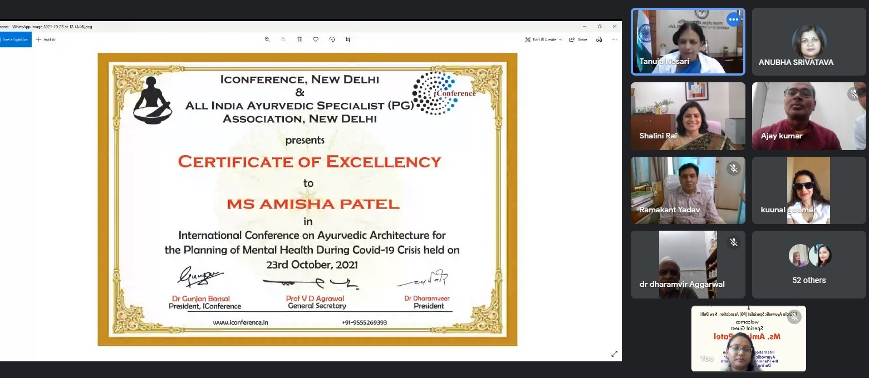The image size is (869, 378).
Task: Select ANUBHA SRIVATAVA's participant tile
Action: pyautogui.click(x=809, y=42)
